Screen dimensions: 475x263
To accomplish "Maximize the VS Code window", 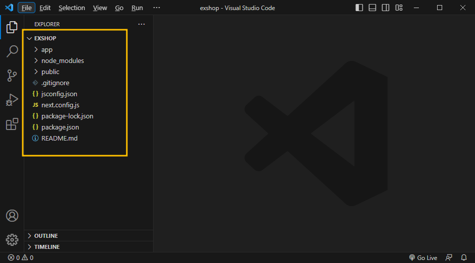I will (x=440, y=8).
